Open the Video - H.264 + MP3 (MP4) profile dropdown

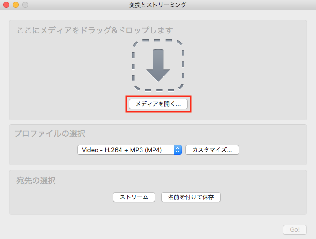[x=130, y=150]
